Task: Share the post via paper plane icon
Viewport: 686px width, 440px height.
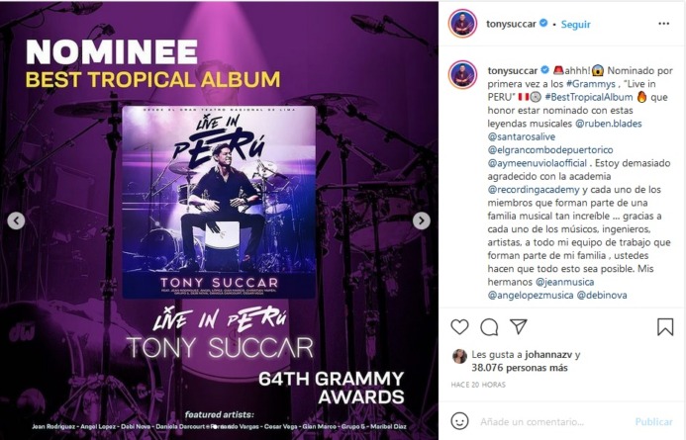Action: (519, 326)
